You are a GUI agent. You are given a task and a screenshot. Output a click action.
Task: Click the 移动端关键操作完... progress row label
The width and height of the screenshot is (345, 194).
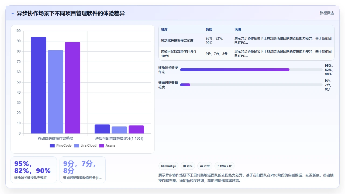pos(168,70)
